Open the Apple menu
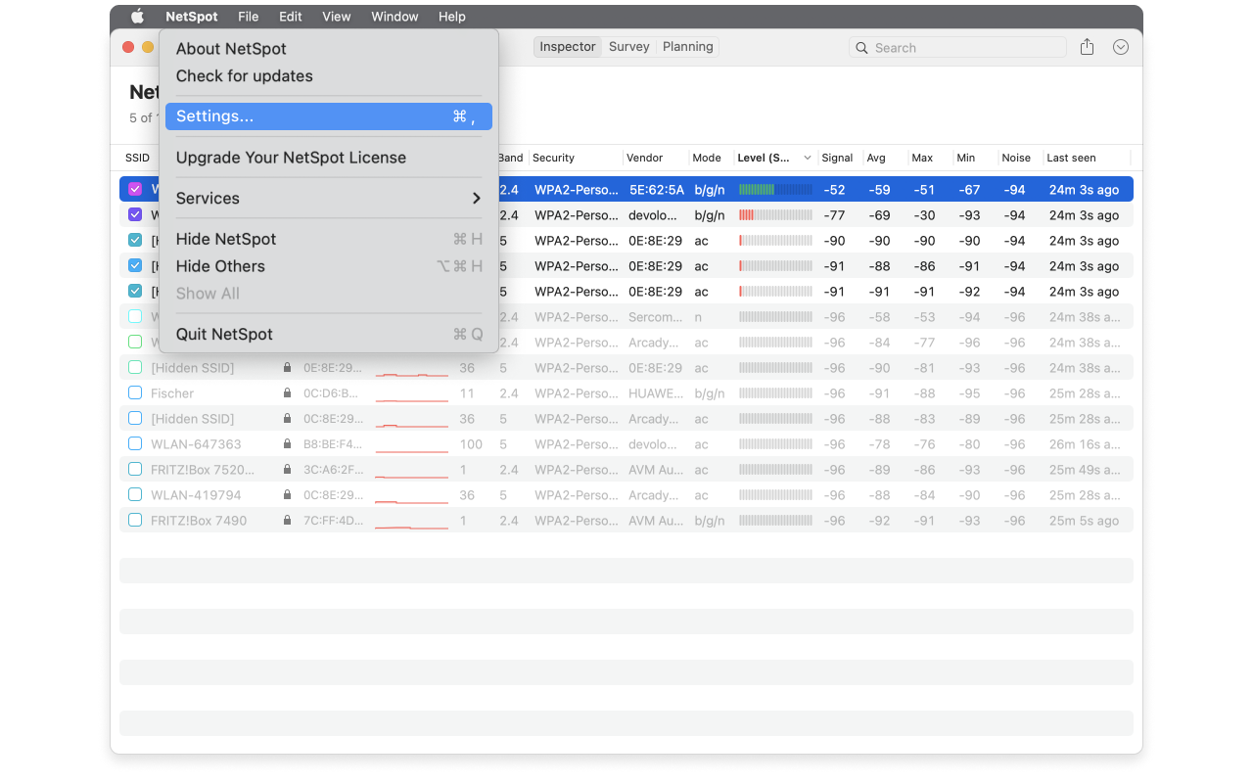Viewport: 1253px width, 783px height. tap(137, 17)
